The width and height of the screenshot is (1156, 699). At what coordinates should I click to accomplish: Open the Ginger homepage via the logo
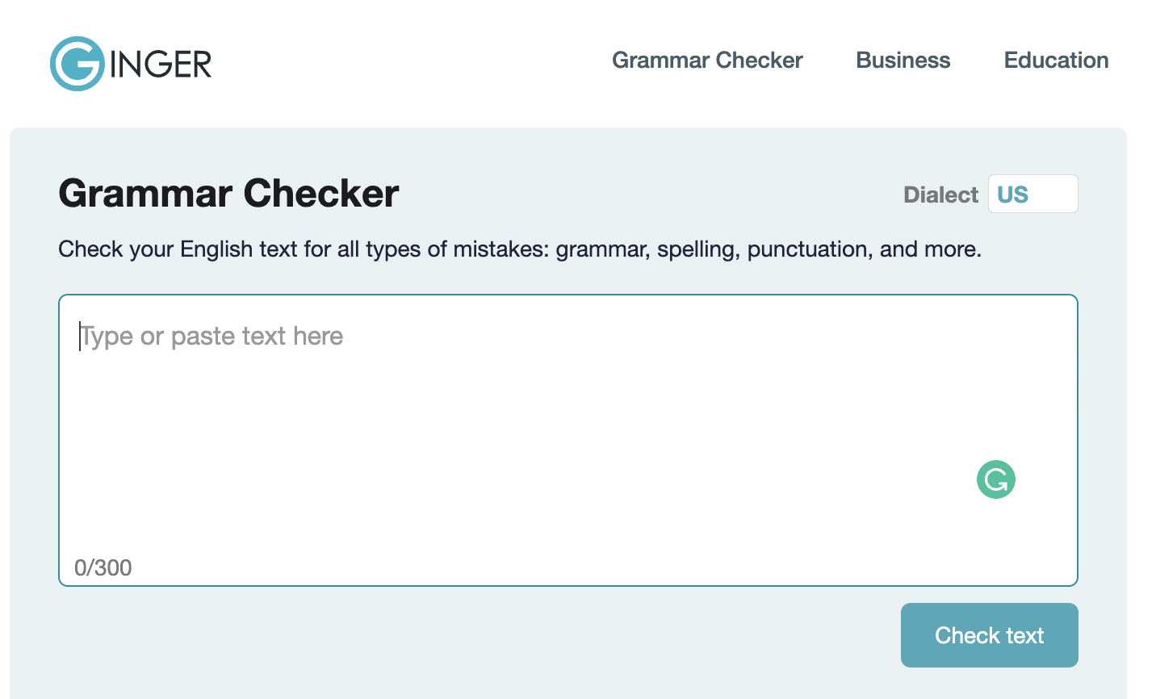point(129,63)
